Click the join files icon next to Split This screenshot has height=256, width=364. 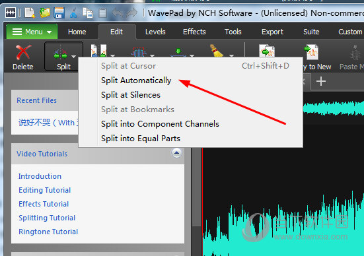pos(98,51)
